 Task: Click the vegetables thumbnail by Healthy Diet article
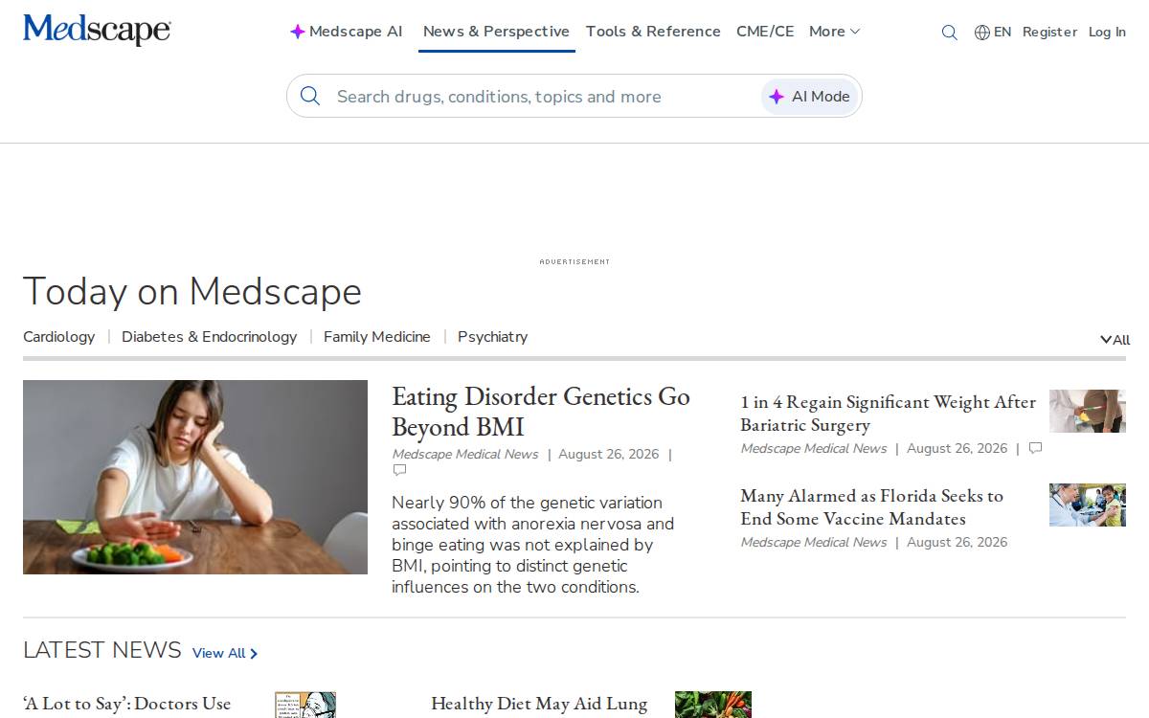coord(713,705)
